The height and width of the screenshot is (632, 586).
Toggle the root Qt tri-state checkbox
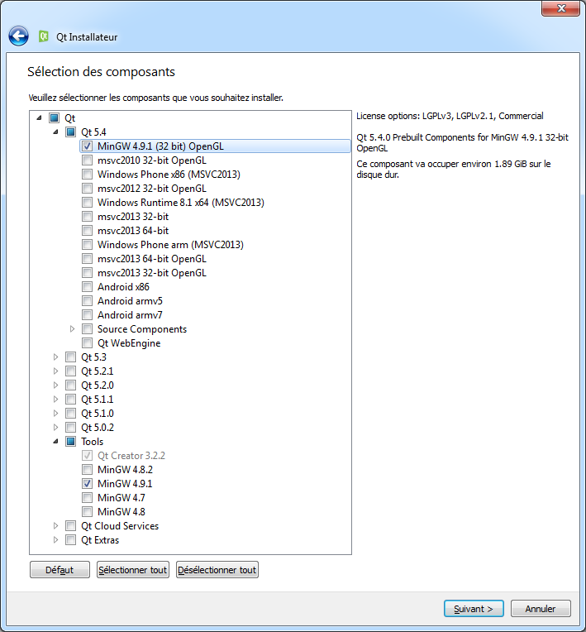pos(54,118)
